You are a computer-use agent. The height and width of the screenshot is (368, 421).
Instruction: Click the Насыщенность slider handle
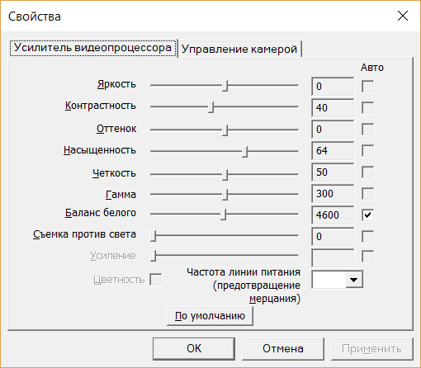click(x=244, y=152)
